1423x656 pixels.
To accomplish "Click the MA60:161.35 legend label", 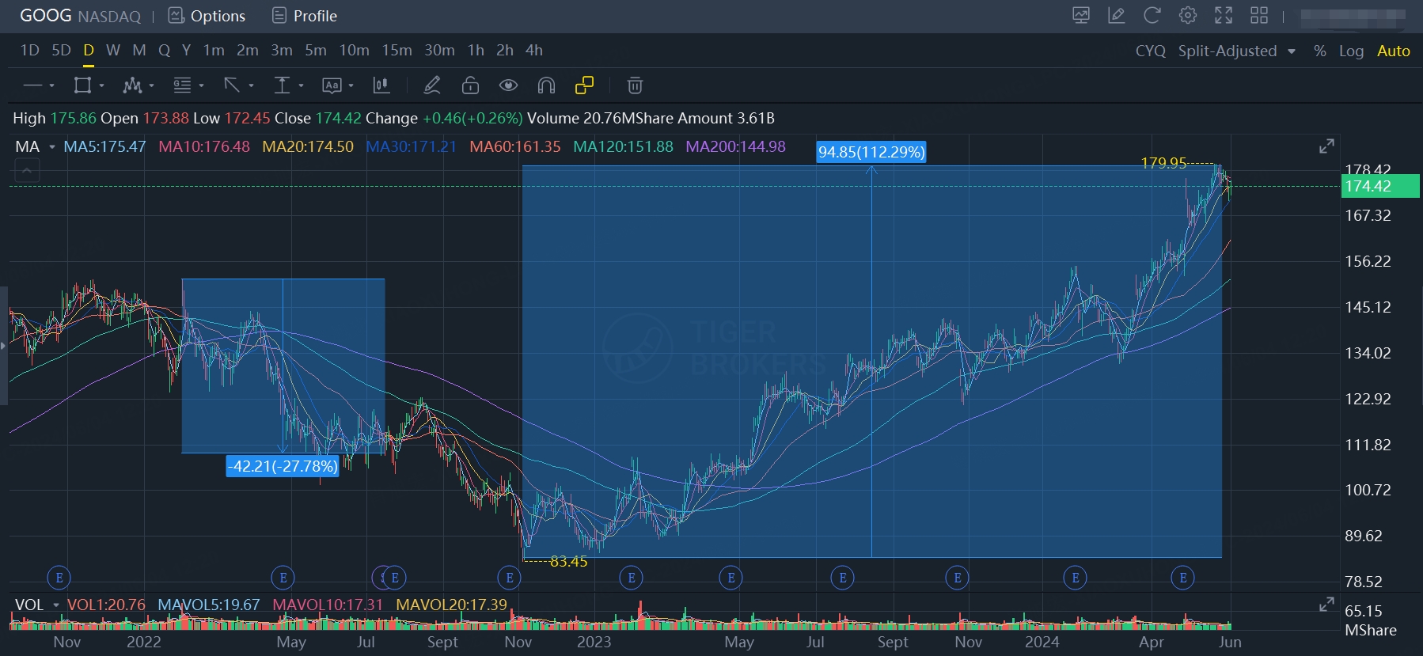I will (514, 147).
